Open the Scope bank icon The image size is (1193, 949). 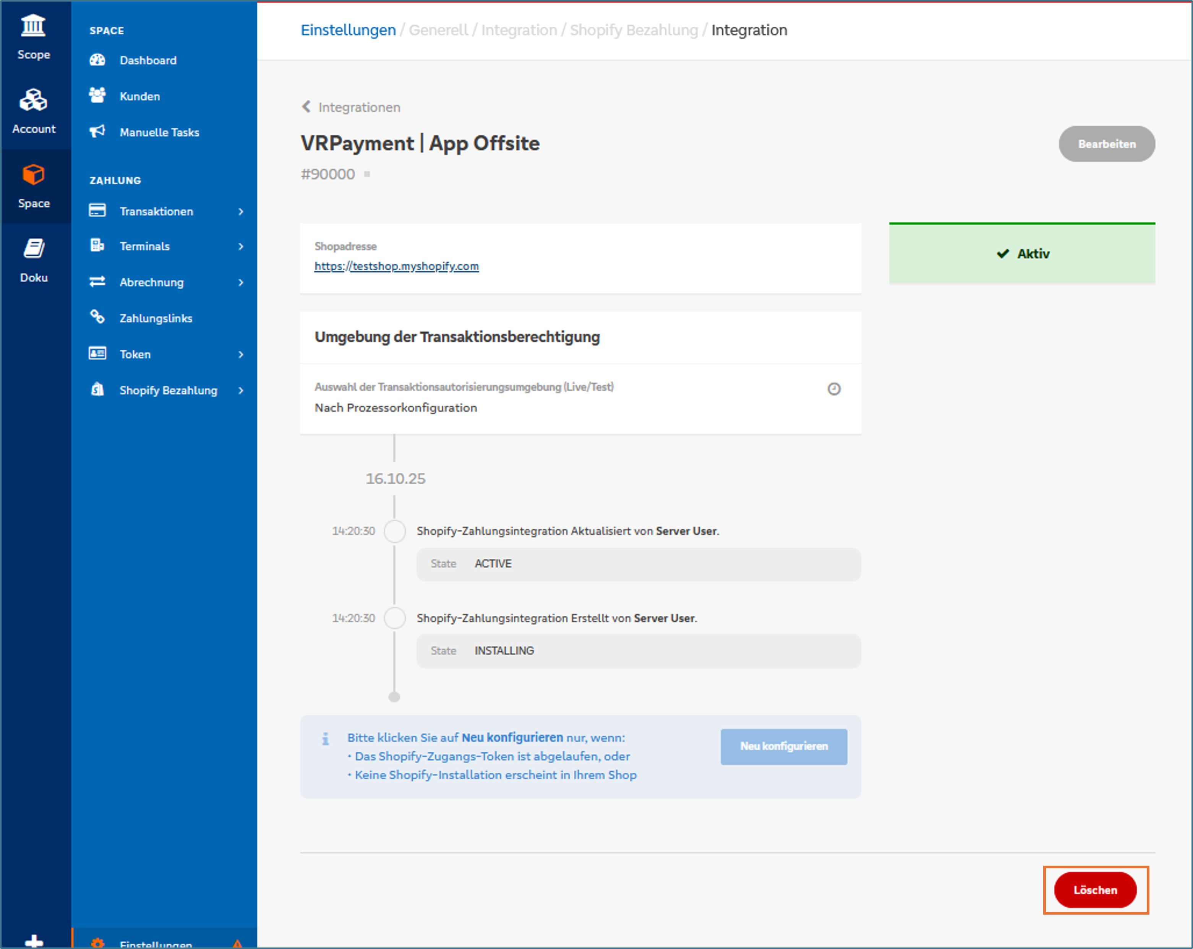[x=33, y=26]
